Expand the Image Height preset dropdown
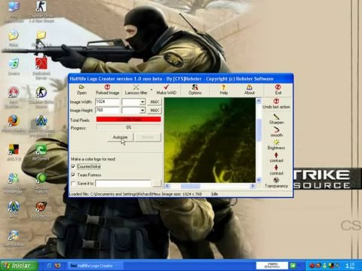362x271 pixels. [x=143, y=110]
